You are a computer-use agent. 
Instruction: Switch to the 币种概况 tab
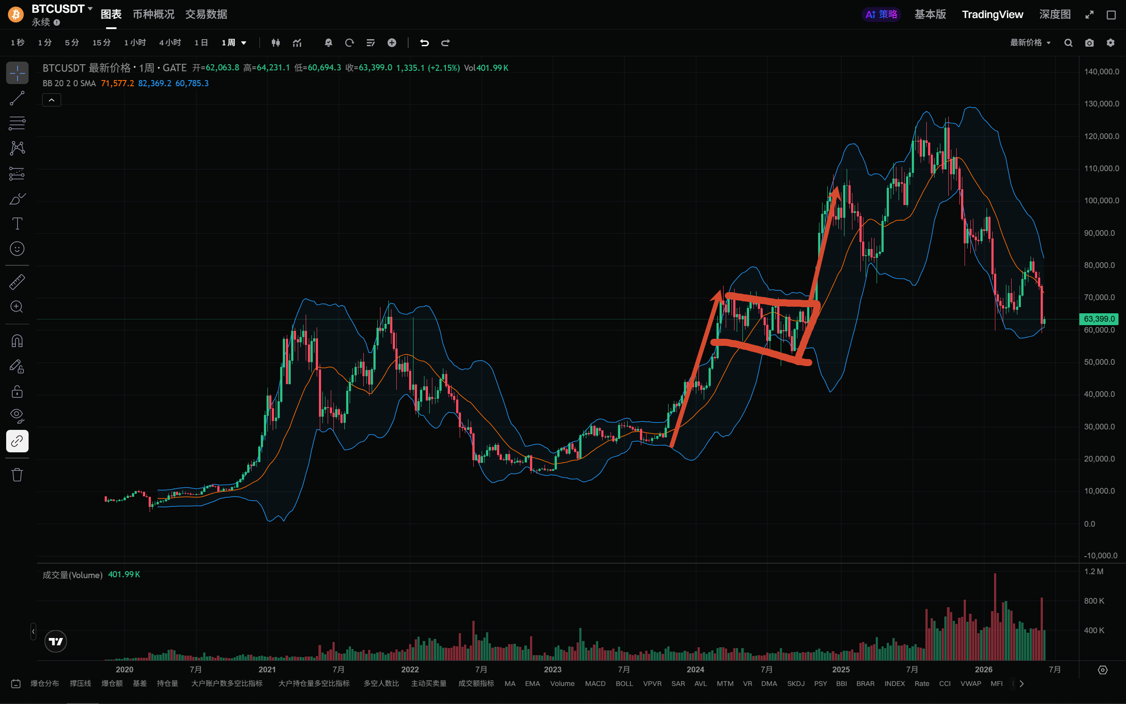154,15
